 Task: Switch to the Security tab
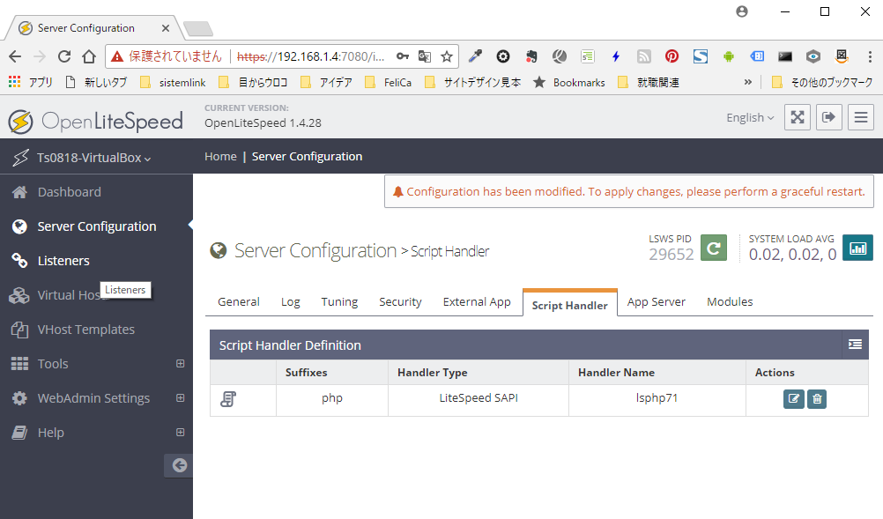(x=400, y=301)
